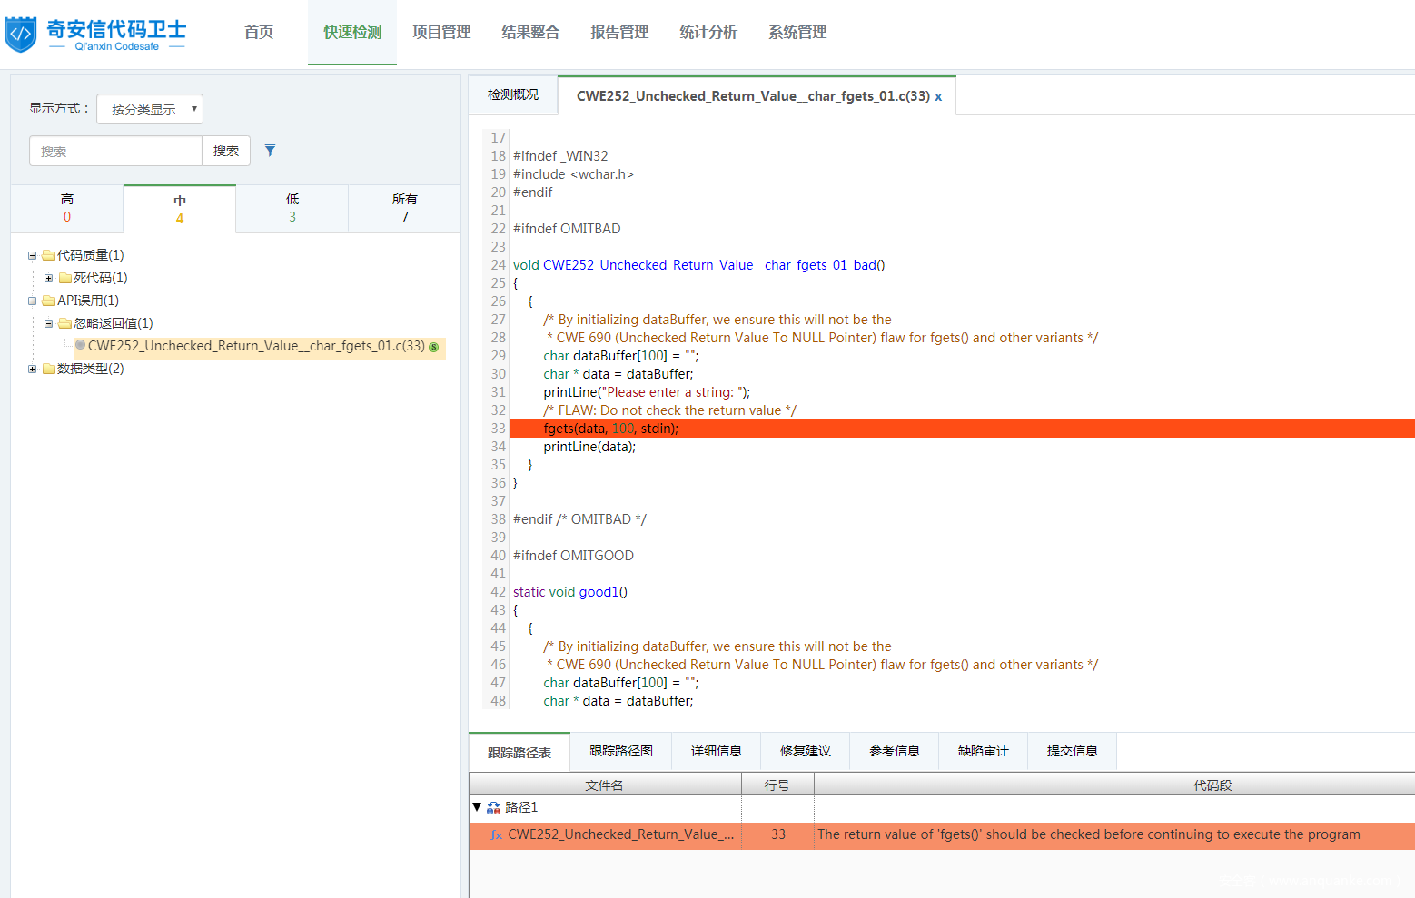Collapse the API误用(1) tree node
1415x898 pixels.
click(32, 301)
